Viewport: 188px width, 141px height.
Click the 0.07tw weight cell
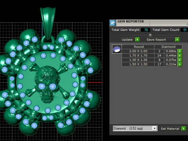pos(171,60)
